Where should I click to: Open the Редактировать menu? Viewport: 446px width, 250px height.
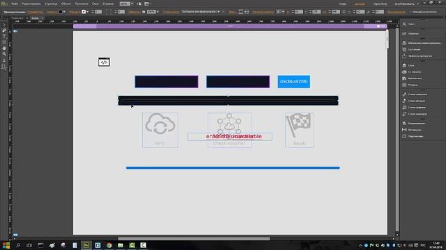pyautogui.click(x=31, y=4)
